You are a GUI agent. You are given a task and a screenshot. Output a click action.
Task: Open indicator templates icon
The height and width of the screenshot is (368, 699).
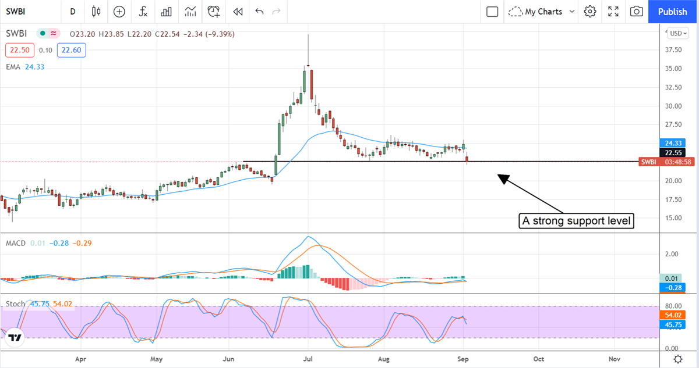pos(190,11)
